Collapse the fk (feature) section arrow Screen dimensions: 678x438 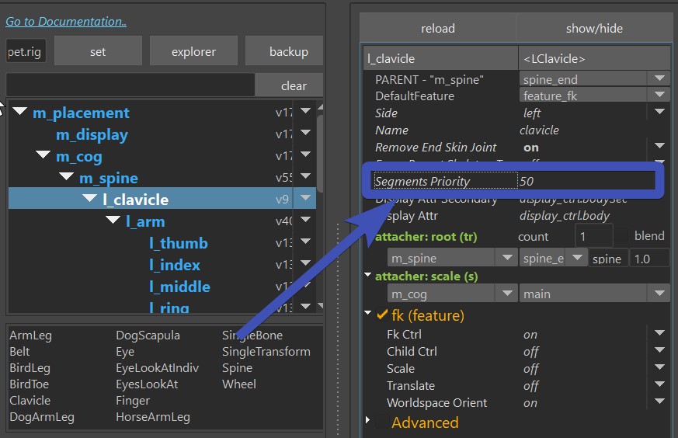368,315
